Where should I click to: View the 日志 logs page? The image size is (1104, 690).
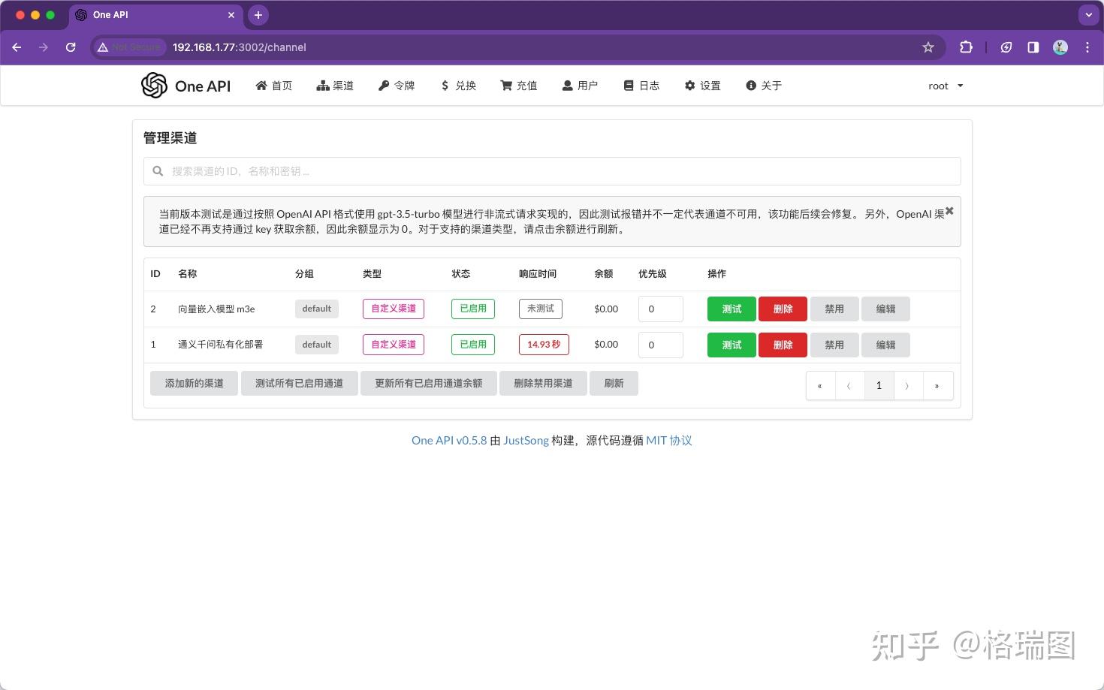(x=641, y=86)
